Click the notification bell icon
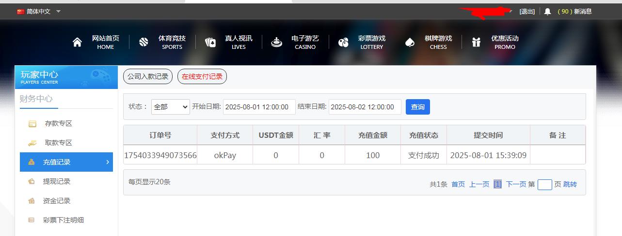The image size is (622, 236). coord(547,12)
